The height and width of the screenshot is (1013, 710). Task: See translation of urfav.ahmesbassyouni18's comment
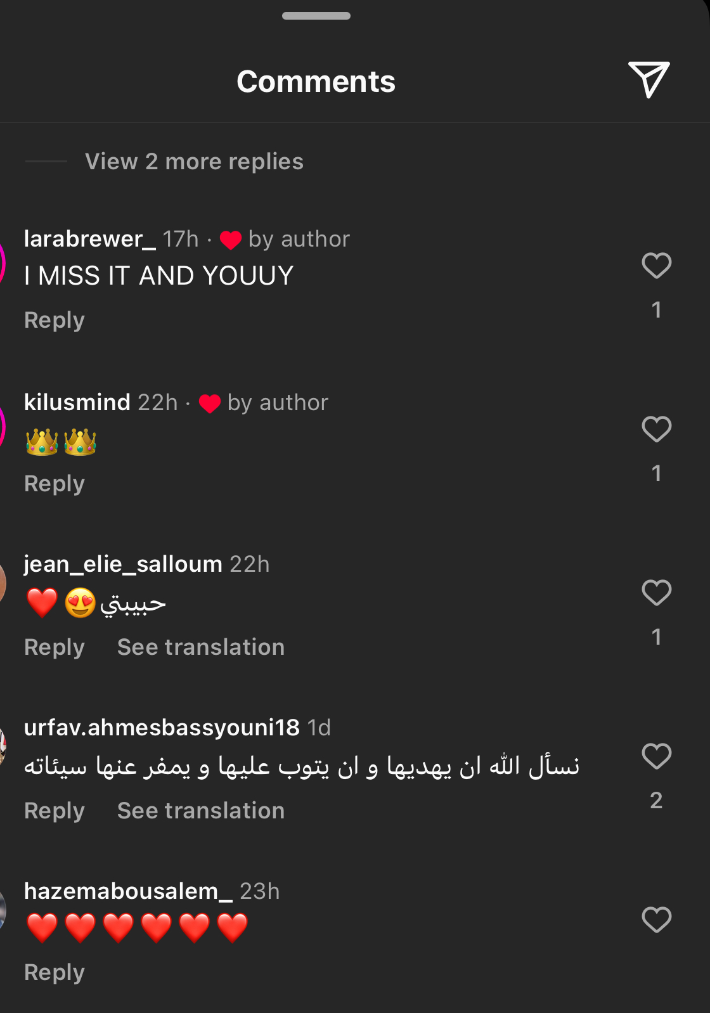click(201, 811)
